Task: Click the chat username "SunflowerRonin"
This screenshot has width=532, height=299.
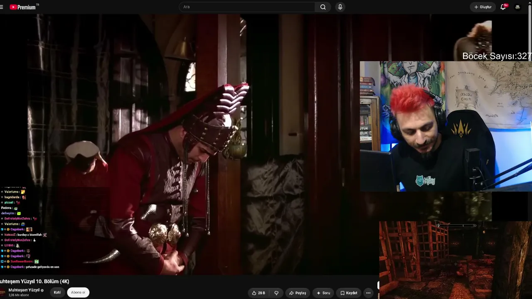Action: [x=21, y=262]
